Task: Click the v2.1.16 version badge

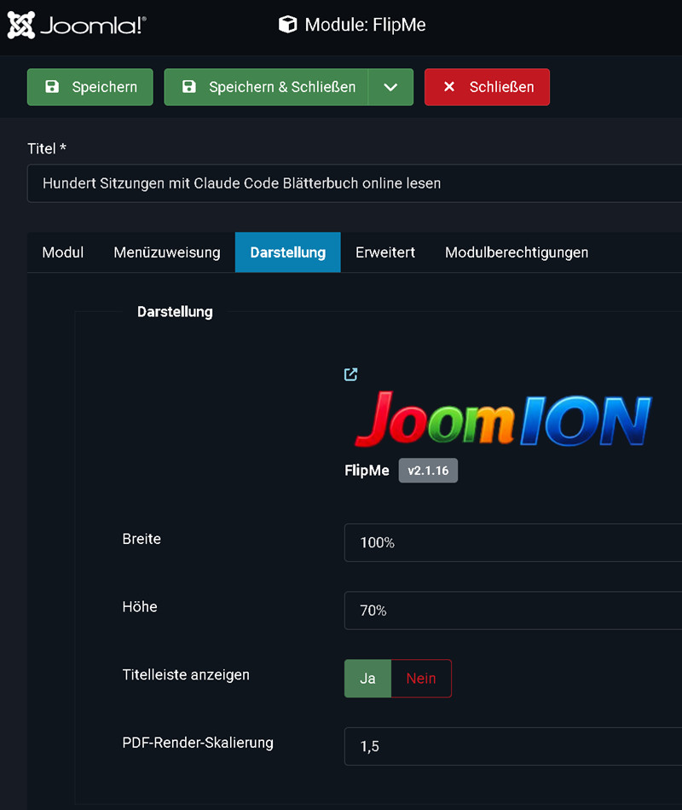Action: 428,471
